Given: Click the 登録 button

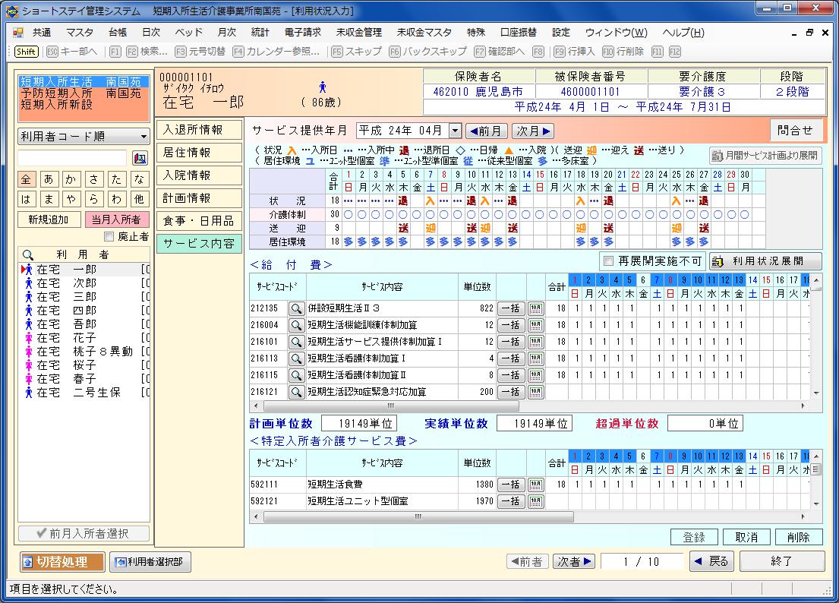Looking at the screenshot, I should pyautogui.click(x=694, y=537).
